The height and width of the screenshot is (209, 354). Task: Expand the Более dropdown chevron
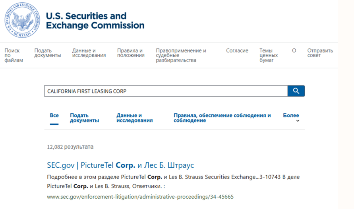[x=298, y=121]
